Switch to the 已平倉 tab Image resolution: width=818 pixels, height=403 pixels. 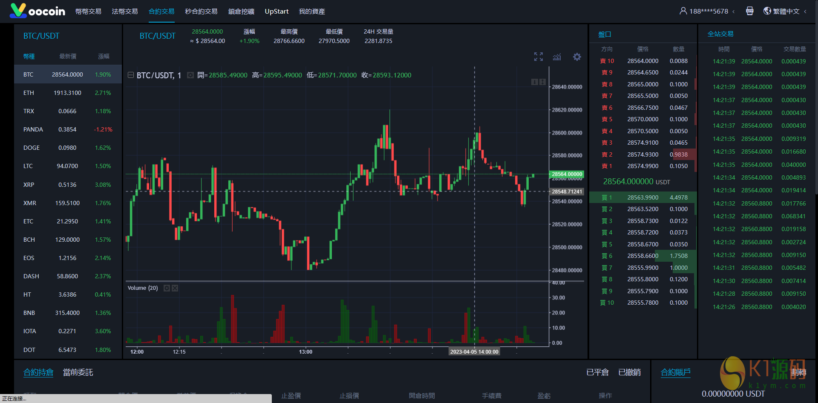[597, 372]
